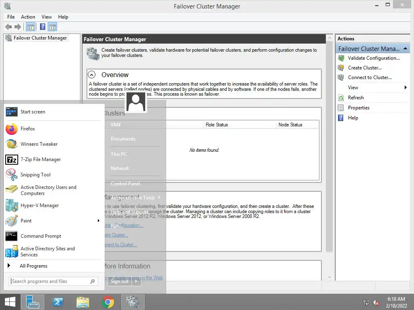Image resolution: width=414 pixels, height=310 pixels.
Task: Click the Back arrow toolbar icon
Action: (8, 27)
